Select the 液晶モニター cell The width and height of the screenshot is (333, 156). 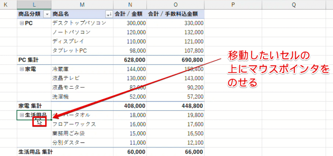point(82,87)
